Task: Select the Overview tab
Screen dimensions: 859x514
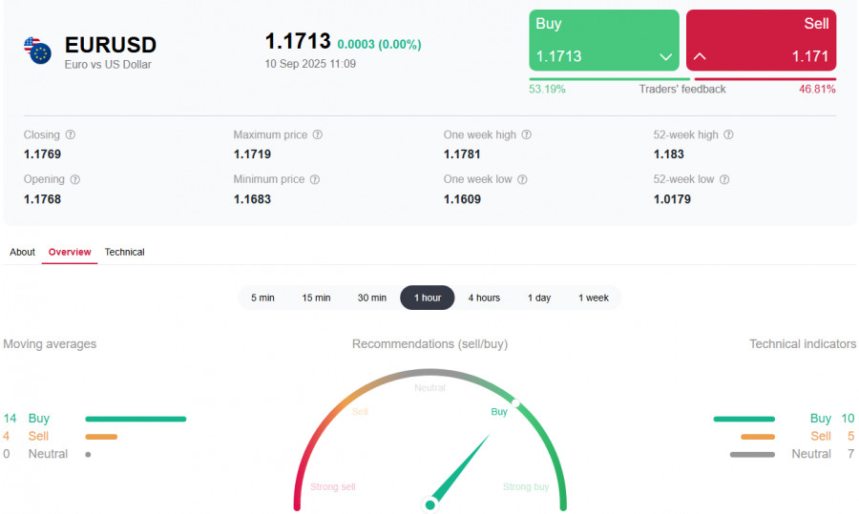Action: [x=70, y=252]
